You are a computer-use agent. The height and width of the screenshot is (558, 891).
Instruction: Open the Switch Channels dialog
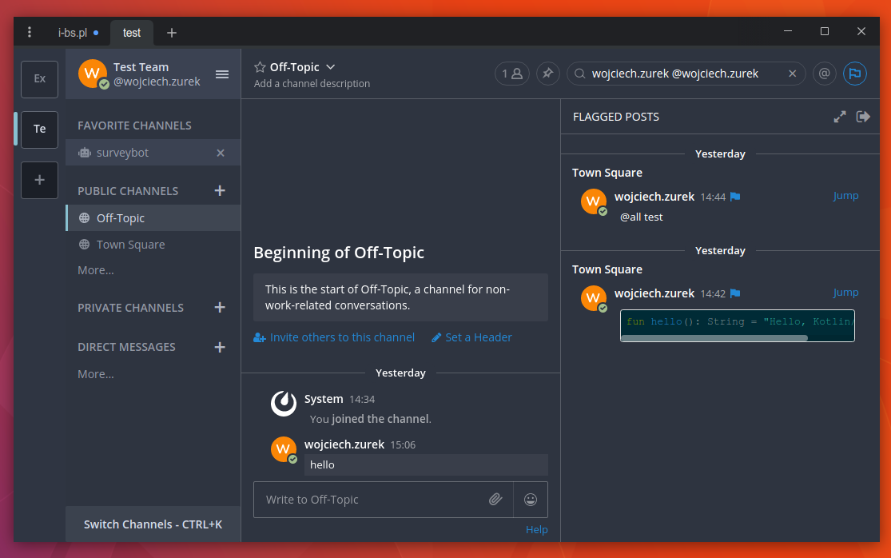pyautogui.click(x=153, y=524)
